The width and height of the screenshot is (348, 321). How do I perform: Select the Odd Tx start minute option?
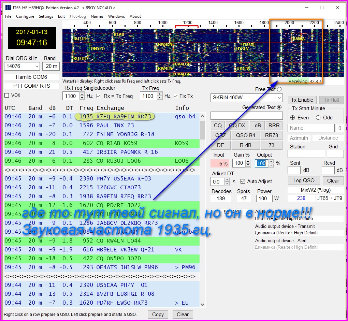[x=318, y=118]
